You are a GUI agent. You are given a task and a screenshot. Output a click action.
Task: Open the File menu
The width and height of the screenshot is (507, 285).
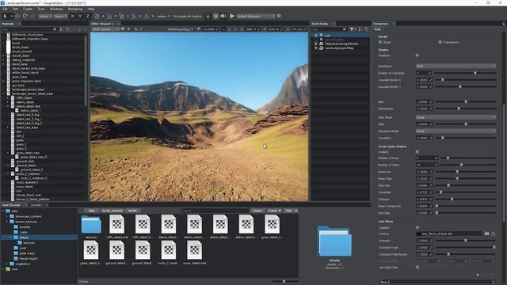click(5, 9)
